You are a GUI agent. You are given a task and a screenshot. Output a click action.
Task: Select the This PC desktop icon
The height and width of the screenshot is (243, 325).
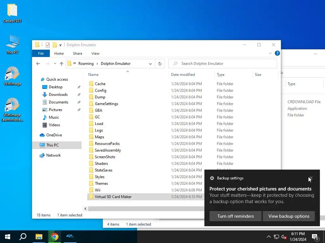point(12,45)
